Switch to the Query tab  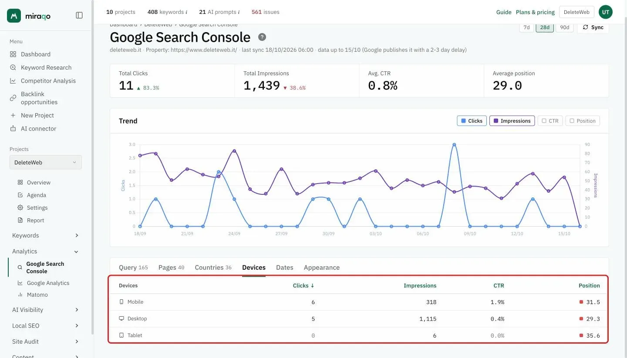[x=133, y=268]
